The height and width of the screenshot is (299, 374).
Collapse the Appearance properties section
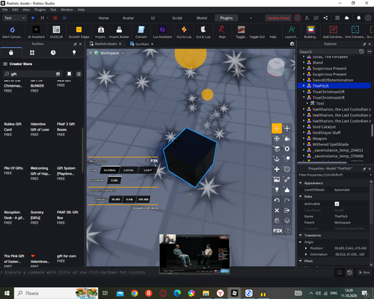click(x=301, y=183)
